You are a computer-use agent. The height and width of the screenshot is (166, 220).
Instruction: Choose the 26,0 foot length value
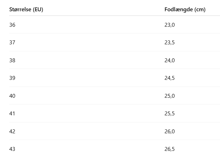point(170,132)
